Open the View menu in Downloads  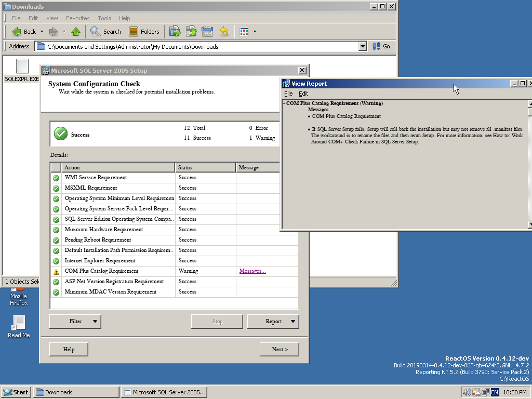pos(52,18)
